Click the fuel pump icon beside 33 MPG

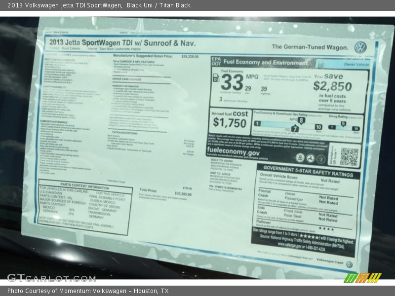[216, 78]
